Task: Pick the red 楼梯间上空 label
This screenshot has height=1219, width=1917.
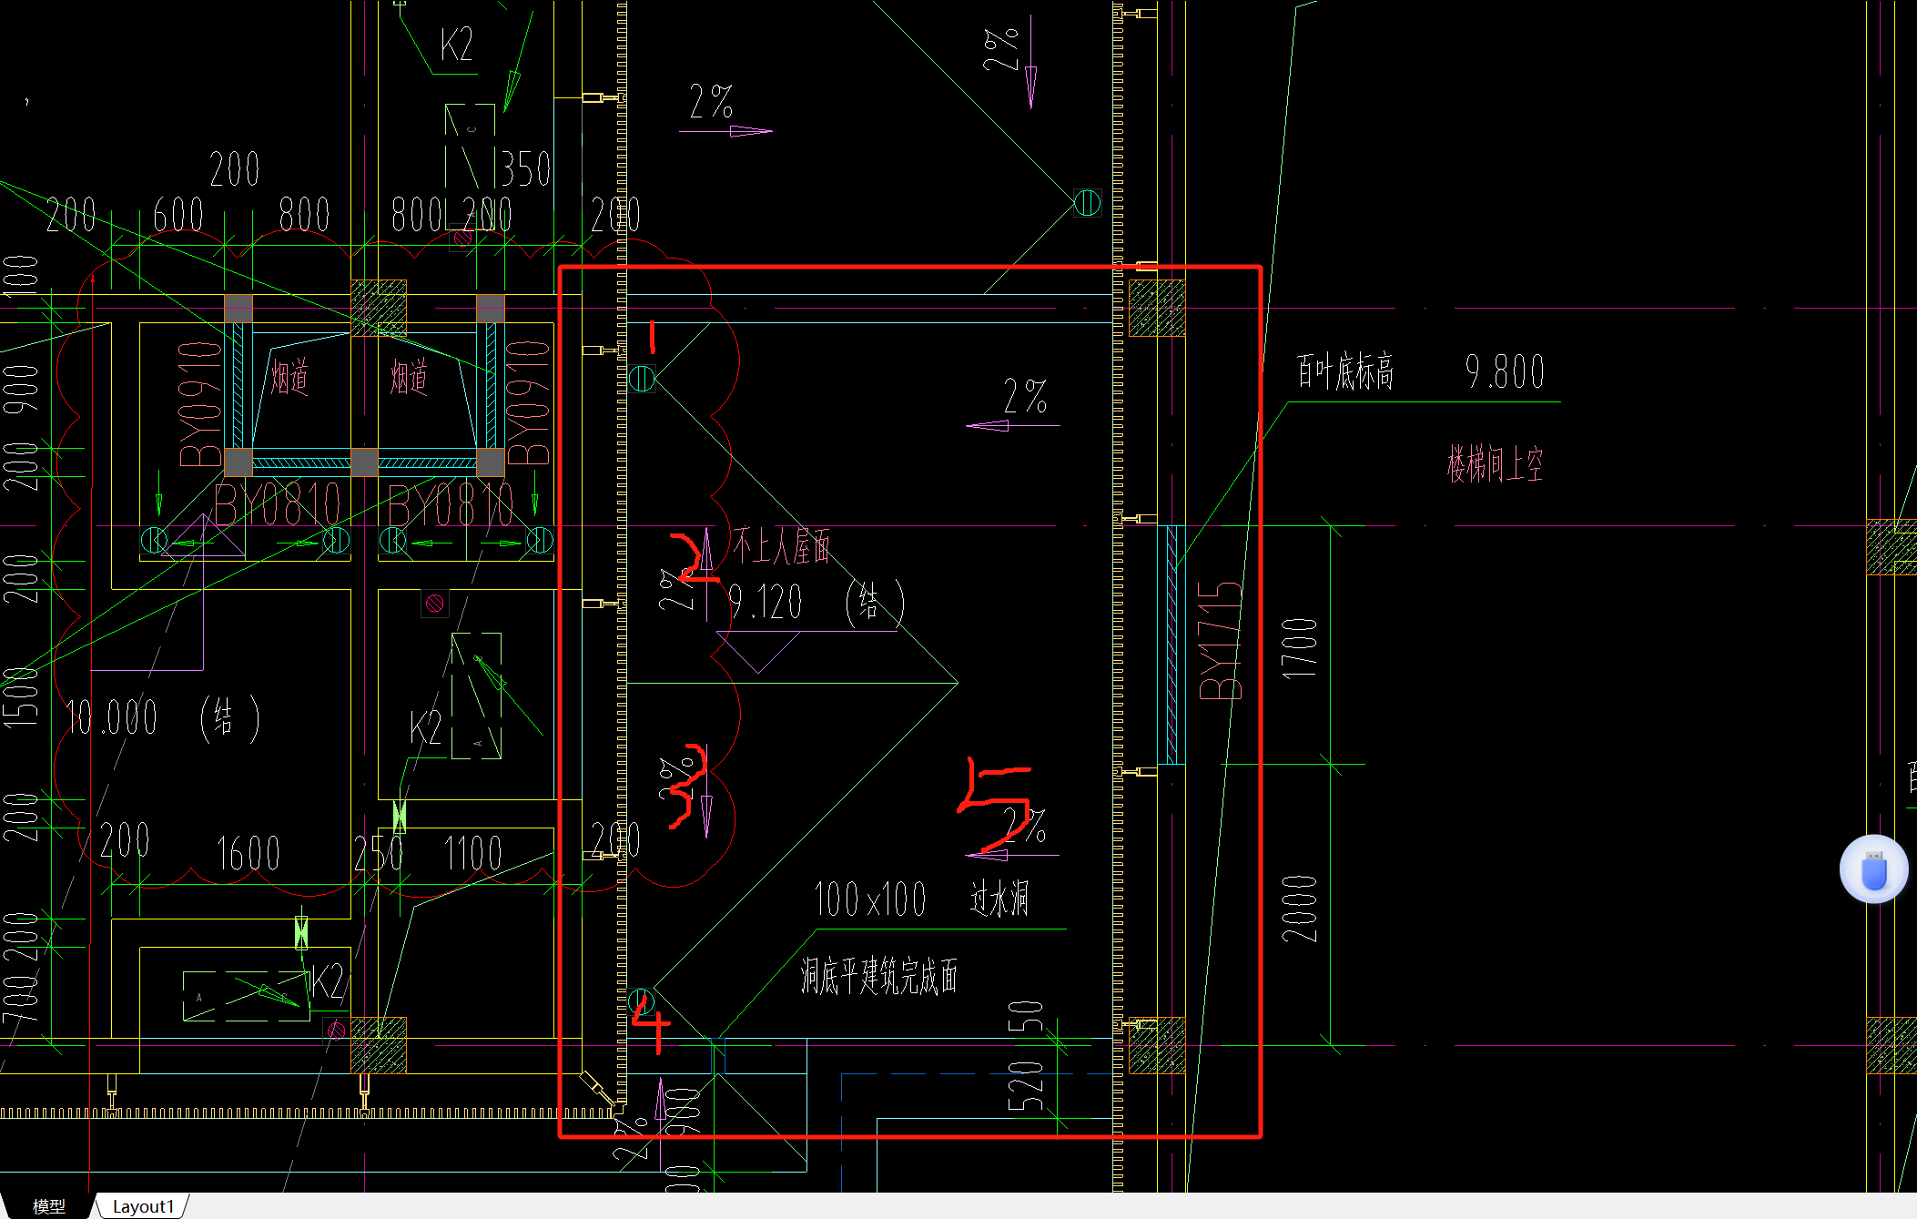Action: [x=1495, y=463]
